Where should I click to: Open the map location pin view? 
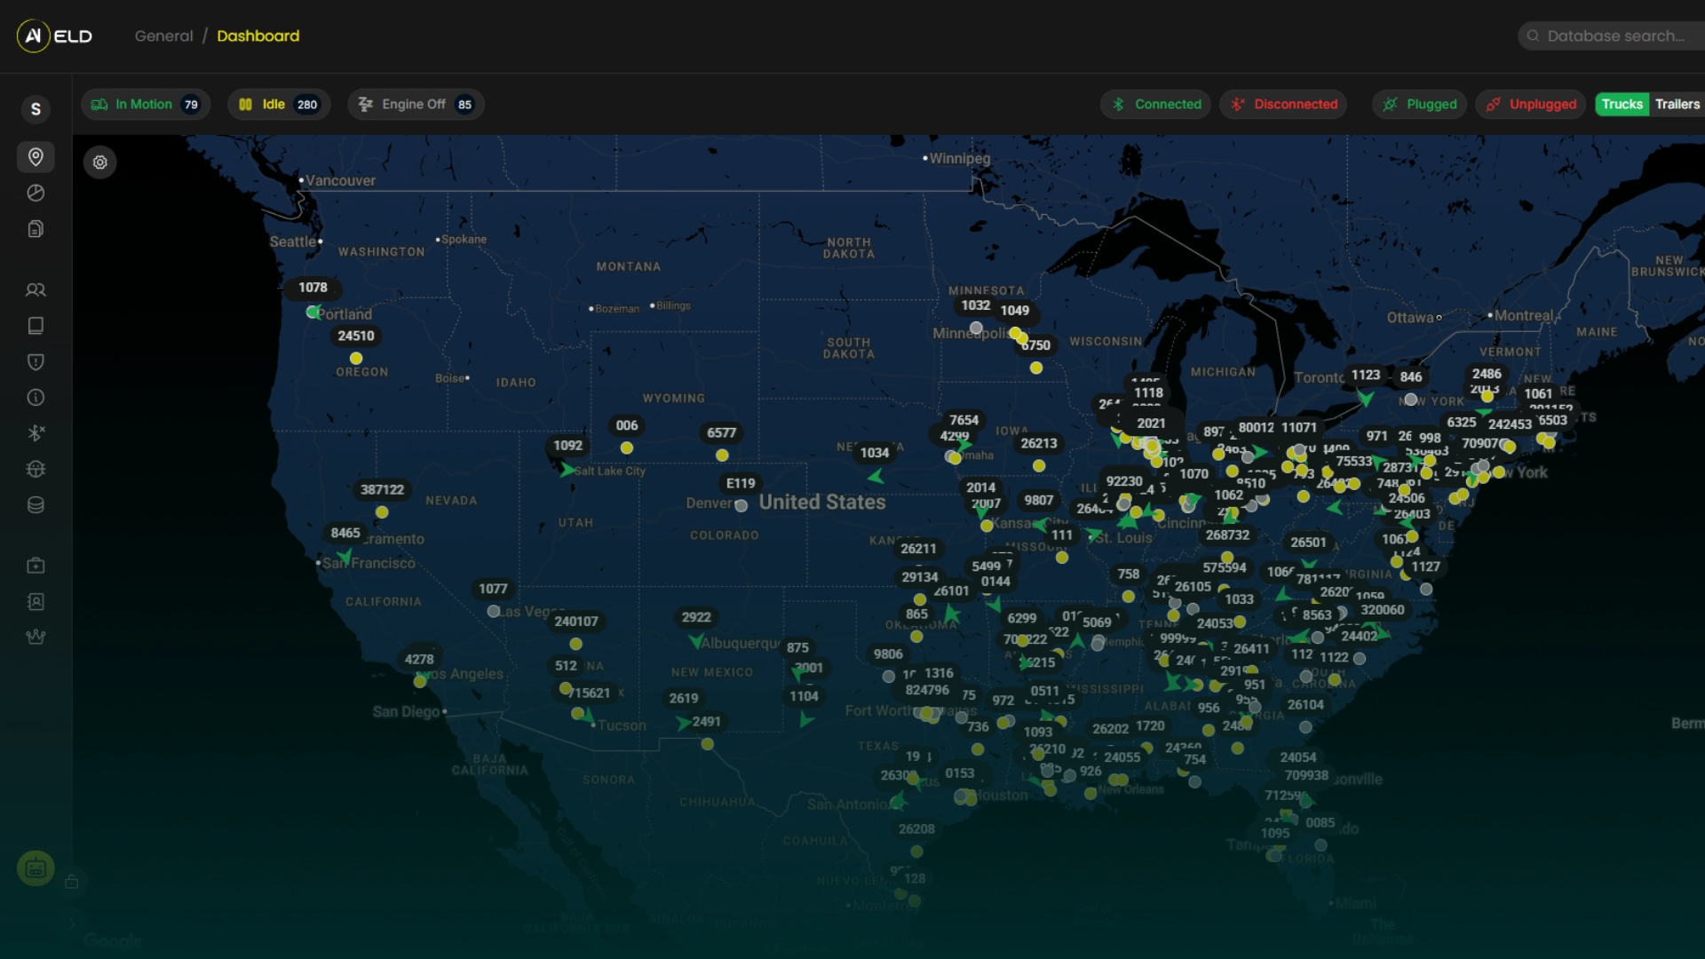tap(36, 157)
